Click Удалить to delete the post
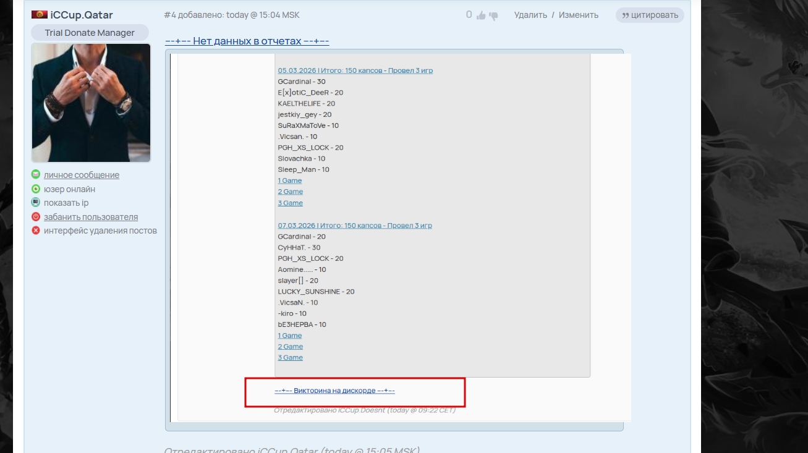Screen dimensions: 808x453 (530, 15)
